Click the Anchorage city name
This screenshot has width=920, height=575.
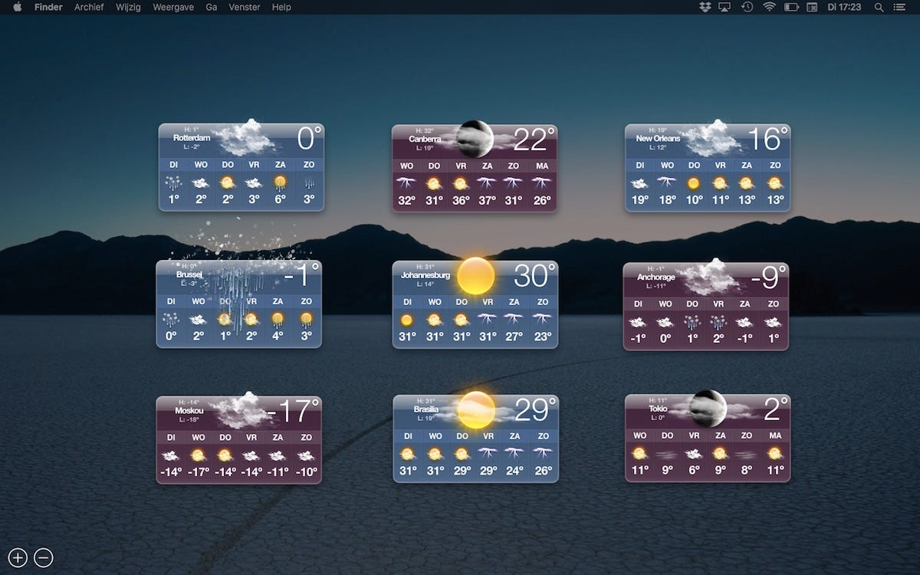656,277
